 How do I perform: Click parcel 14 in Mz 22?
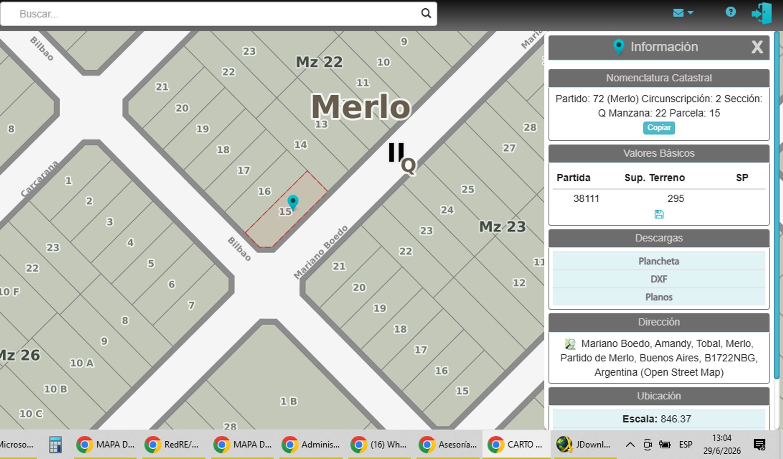click(x=301, y=144)
